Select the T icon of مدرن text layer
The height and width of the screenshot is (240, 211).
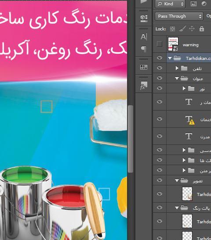(189, 136)
